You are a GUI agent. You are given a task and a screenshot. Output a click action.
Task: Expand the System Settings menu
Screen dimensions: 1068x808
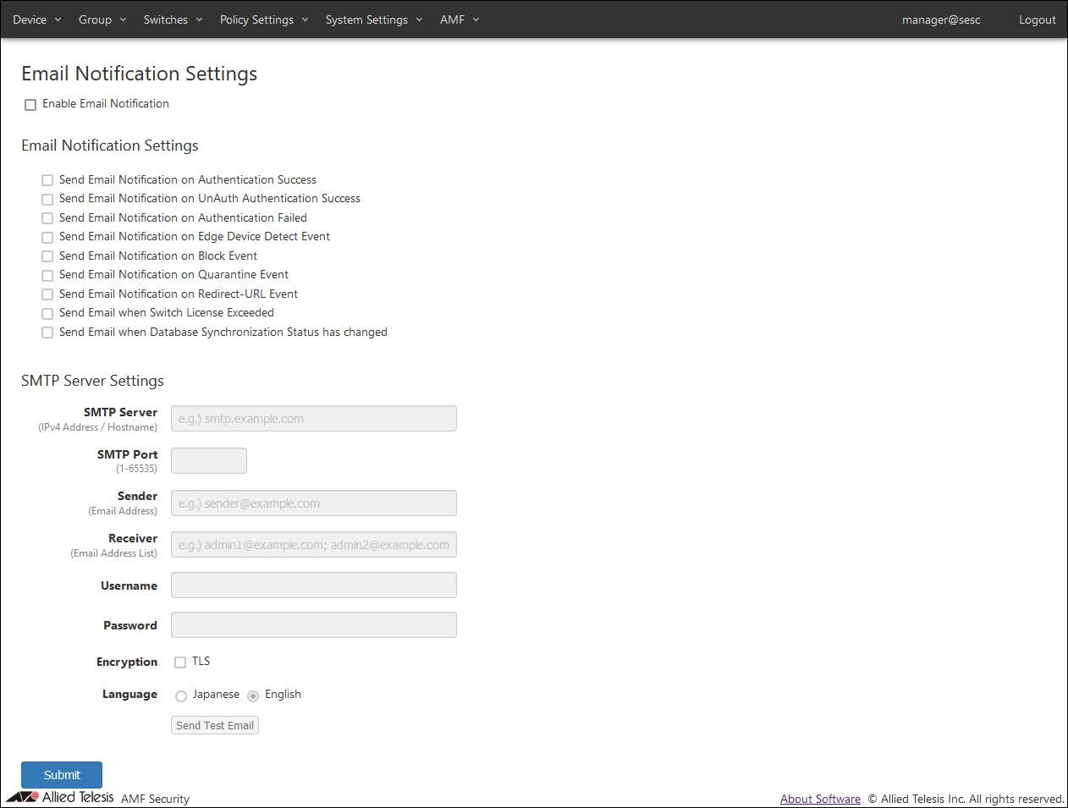(x=373, y=19)
